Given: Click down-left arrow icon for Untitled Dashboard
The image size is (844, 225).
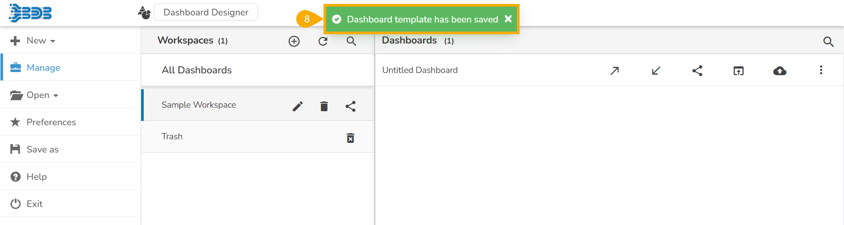Looking at the screenshot, I should click(656, 71).
